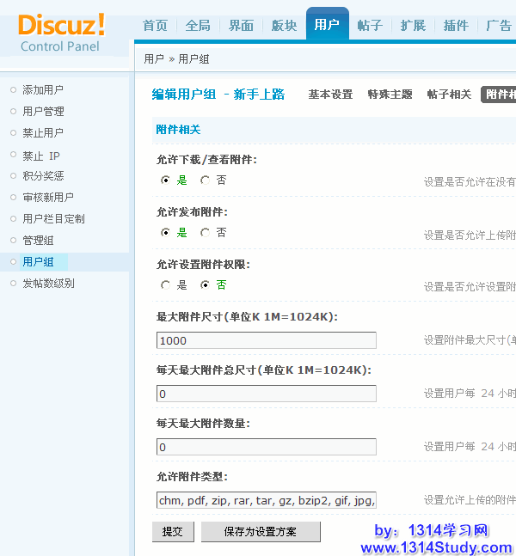
Task: Click the 每天最大附件数量 input box
Action: coord(267,447)
